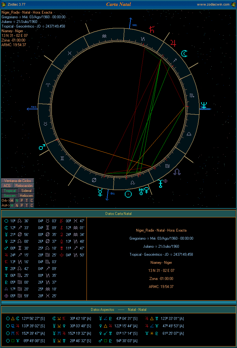Viewport: 237px width, 348px height.
Task: Click the Datos Carta Natal panel header
Action: pos(119,214)
